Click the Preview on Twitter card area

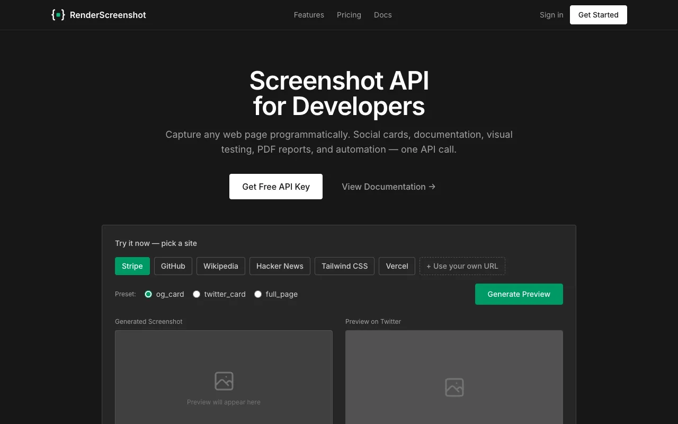click(454, 377)
